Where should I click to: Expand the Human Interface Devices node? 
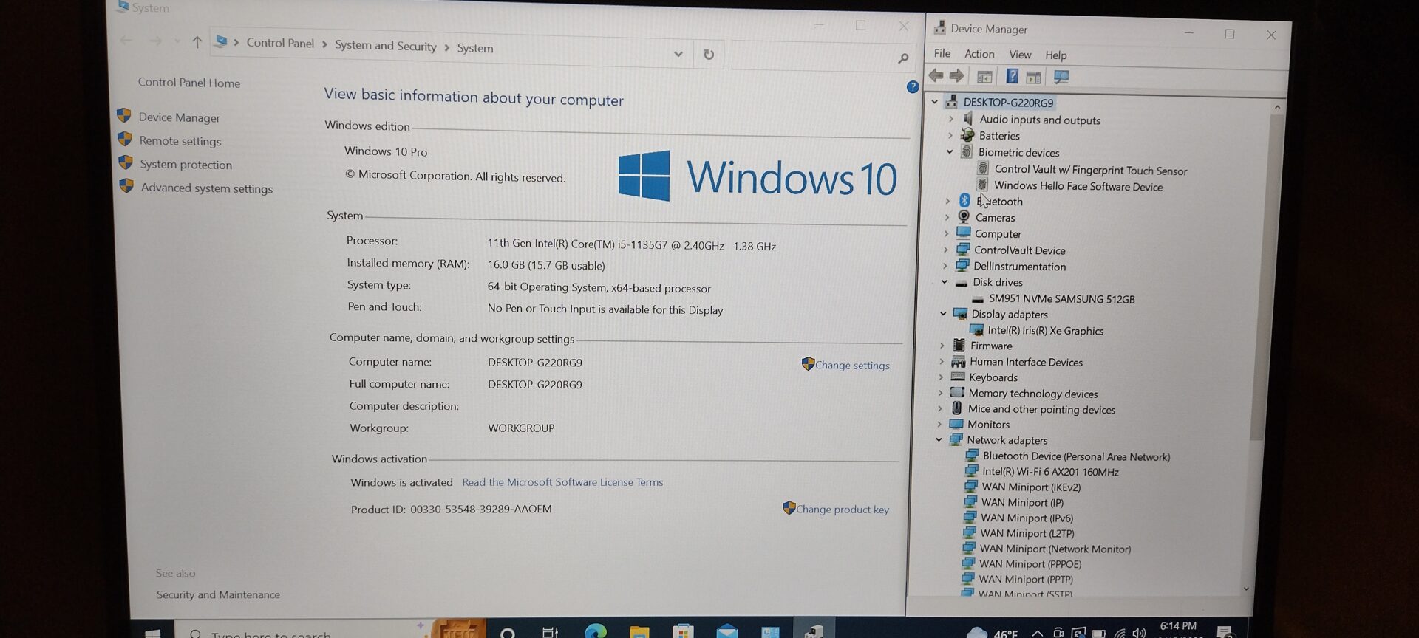click(942, 361)
